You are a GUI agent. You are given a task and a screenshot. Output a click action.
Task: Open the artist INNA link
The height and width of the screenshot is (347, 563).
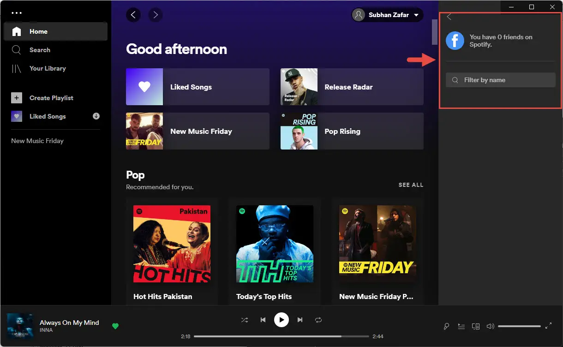(x=46, y=330)
